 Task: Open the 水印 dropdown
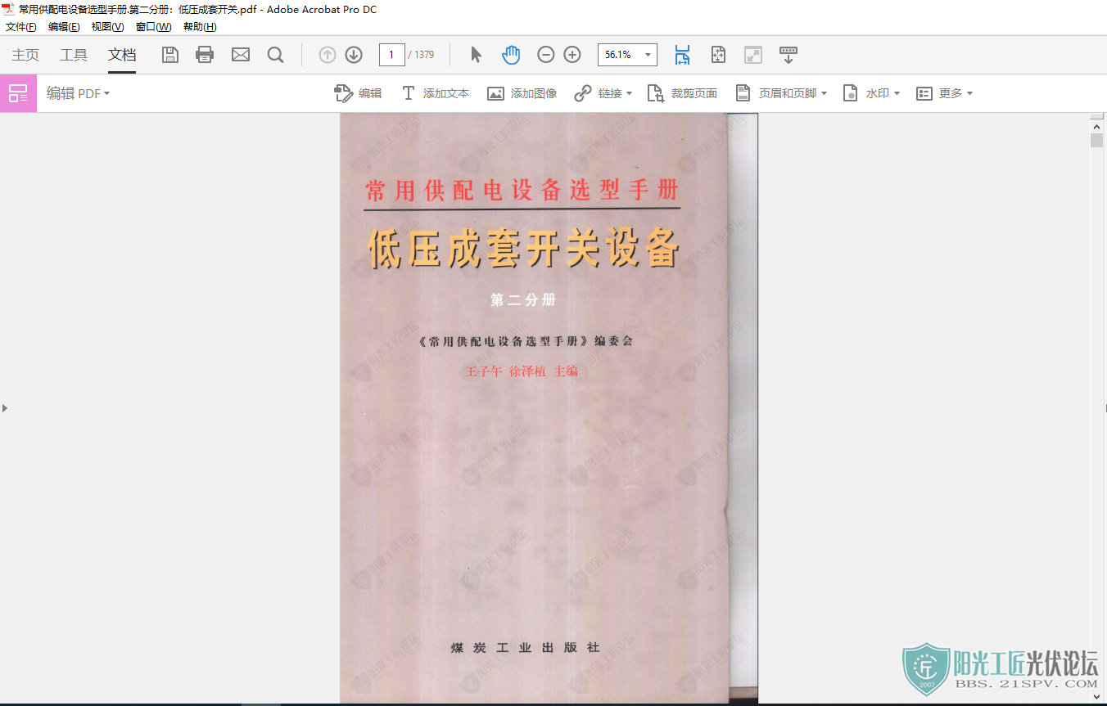click(871, 93)
